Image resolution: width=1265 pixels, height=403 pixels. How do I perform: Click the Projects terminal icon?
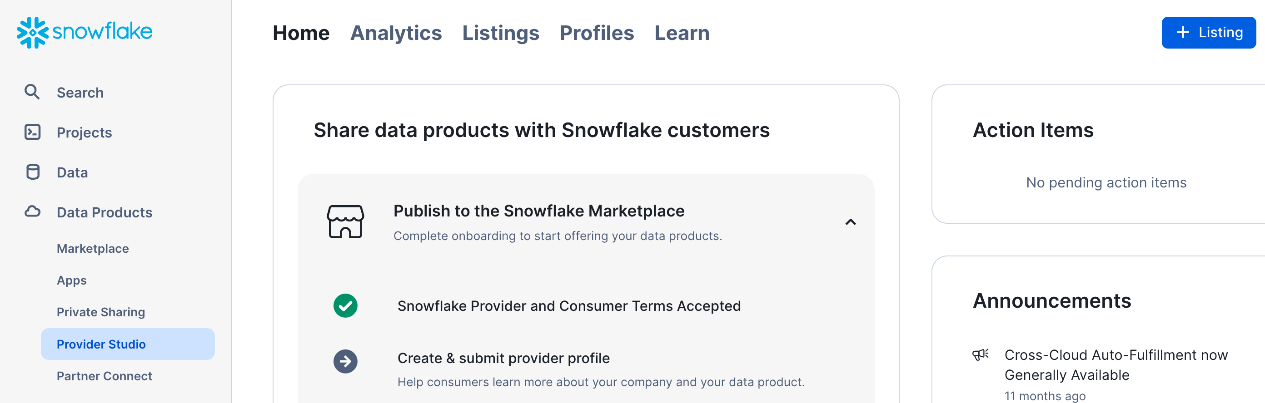(x=32, y=133)
